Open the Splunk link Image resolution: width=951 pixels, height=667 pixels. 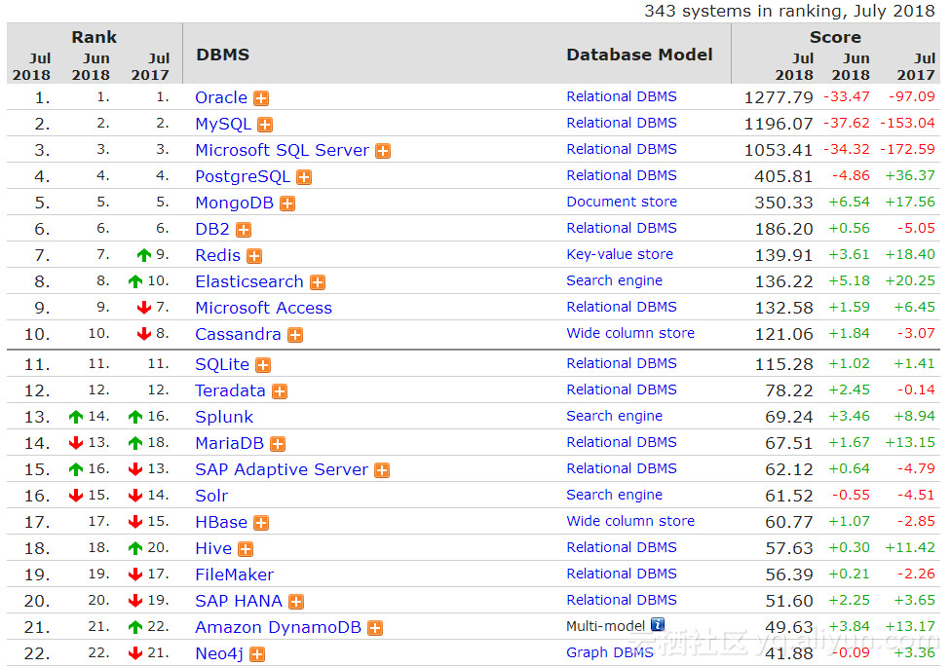pyautogui.click(x=224, y=417)
